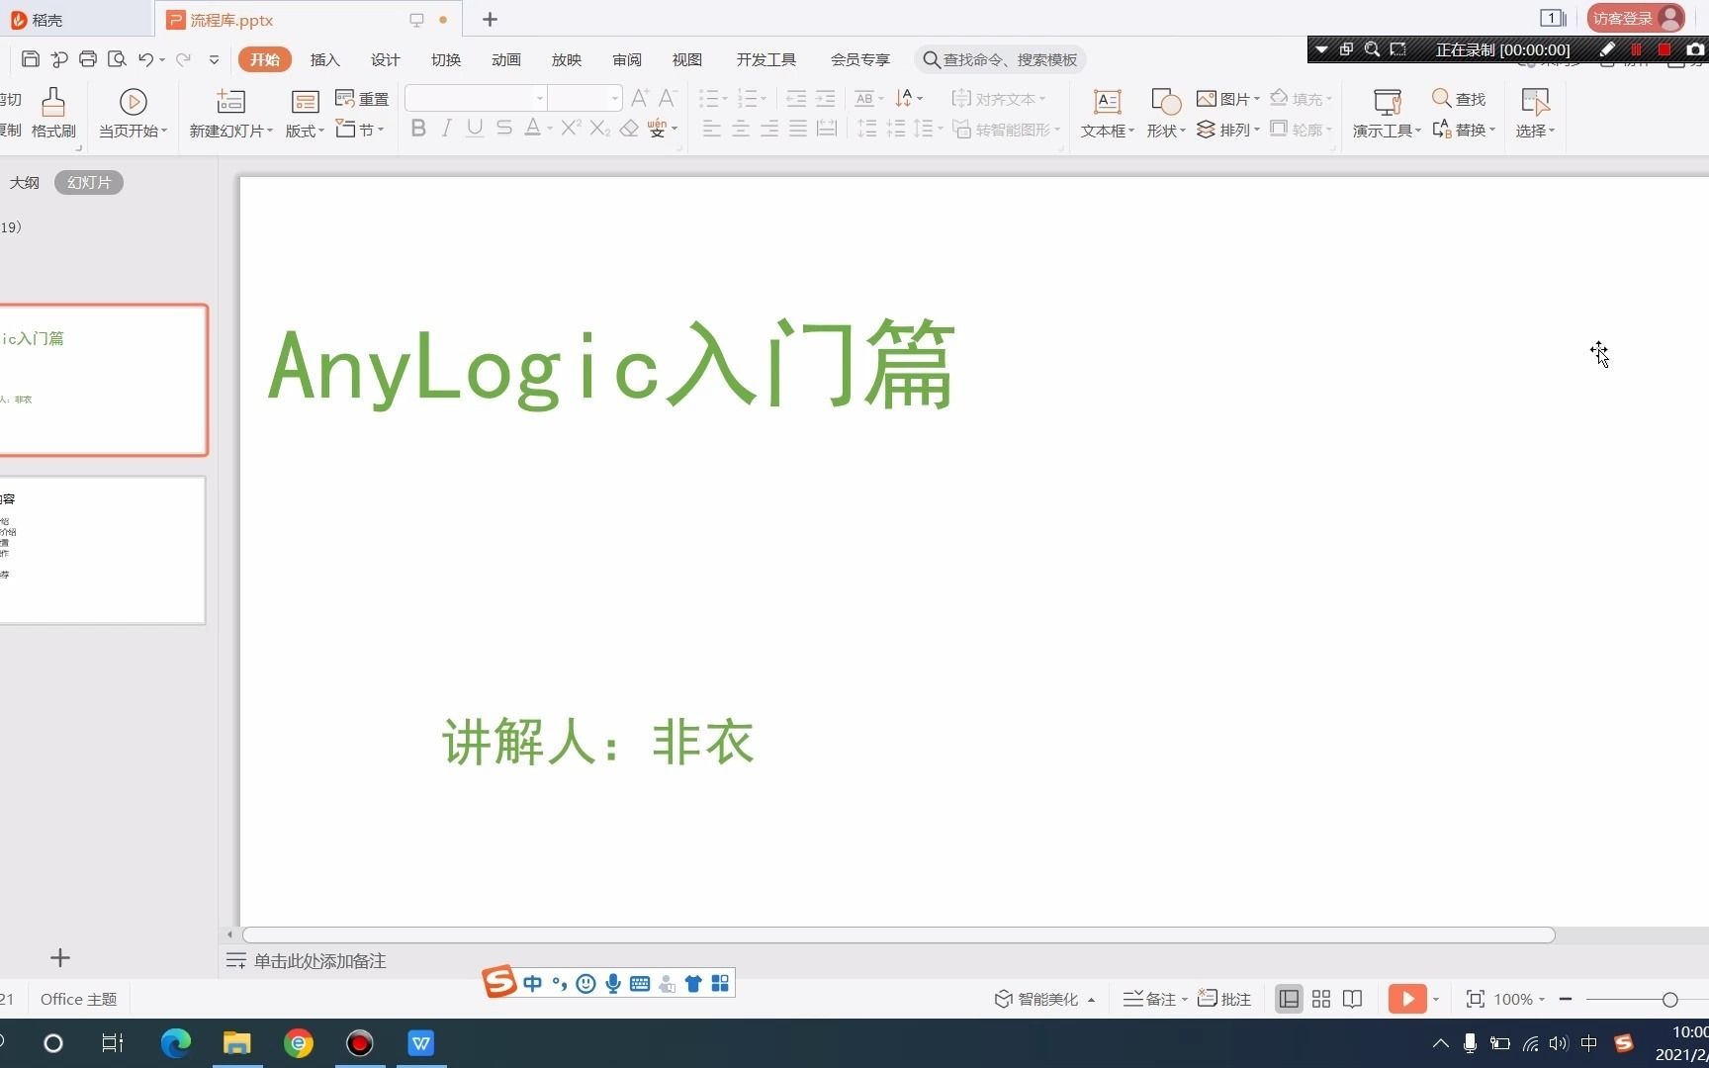This screenshot has width=1709, height=1068.
Task: Open Presentation Tools (演示工具)
Action: pyautogui.click(x=1387, y=113)
